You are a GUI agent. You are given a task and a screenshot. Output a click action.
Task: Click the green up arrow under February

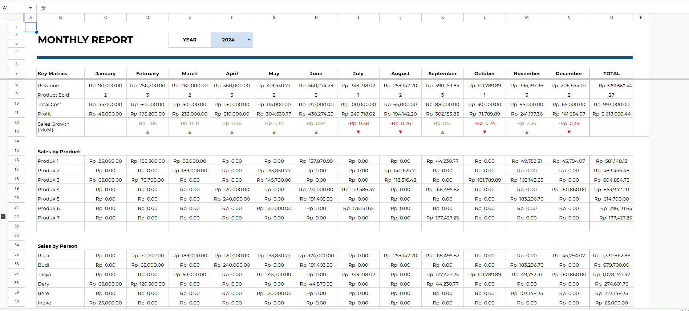[147, 132]
